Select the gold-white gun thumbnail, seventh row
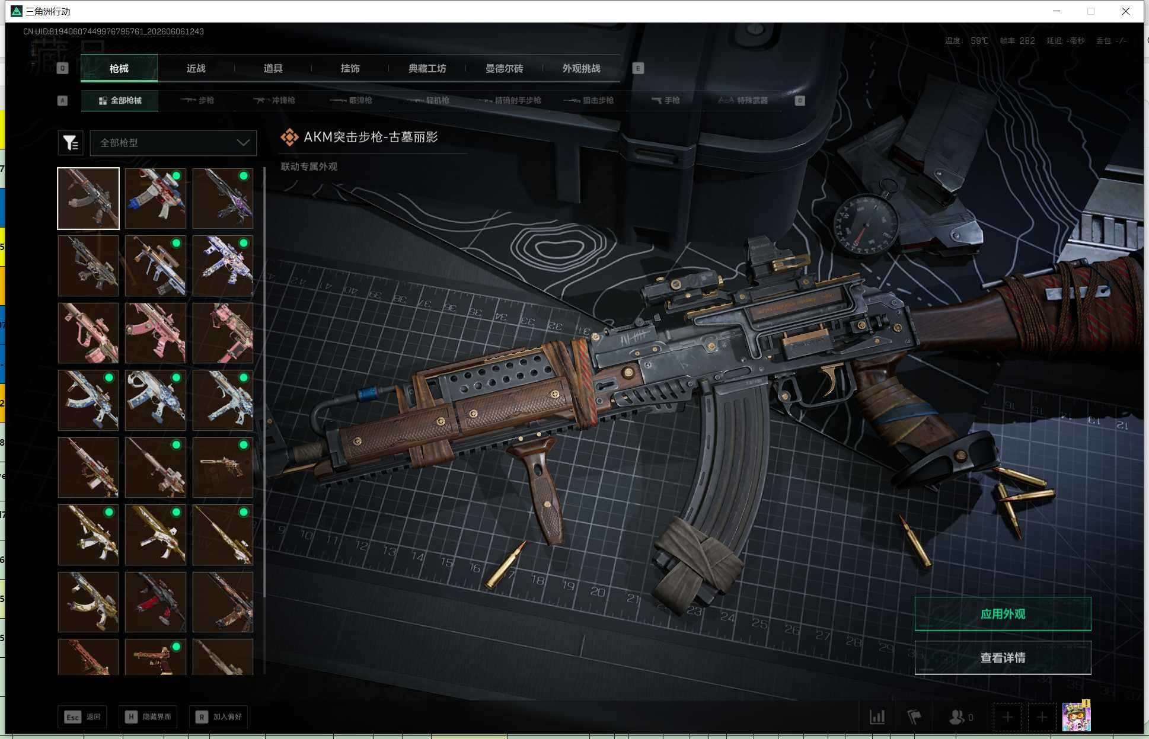 coord(88,602)
